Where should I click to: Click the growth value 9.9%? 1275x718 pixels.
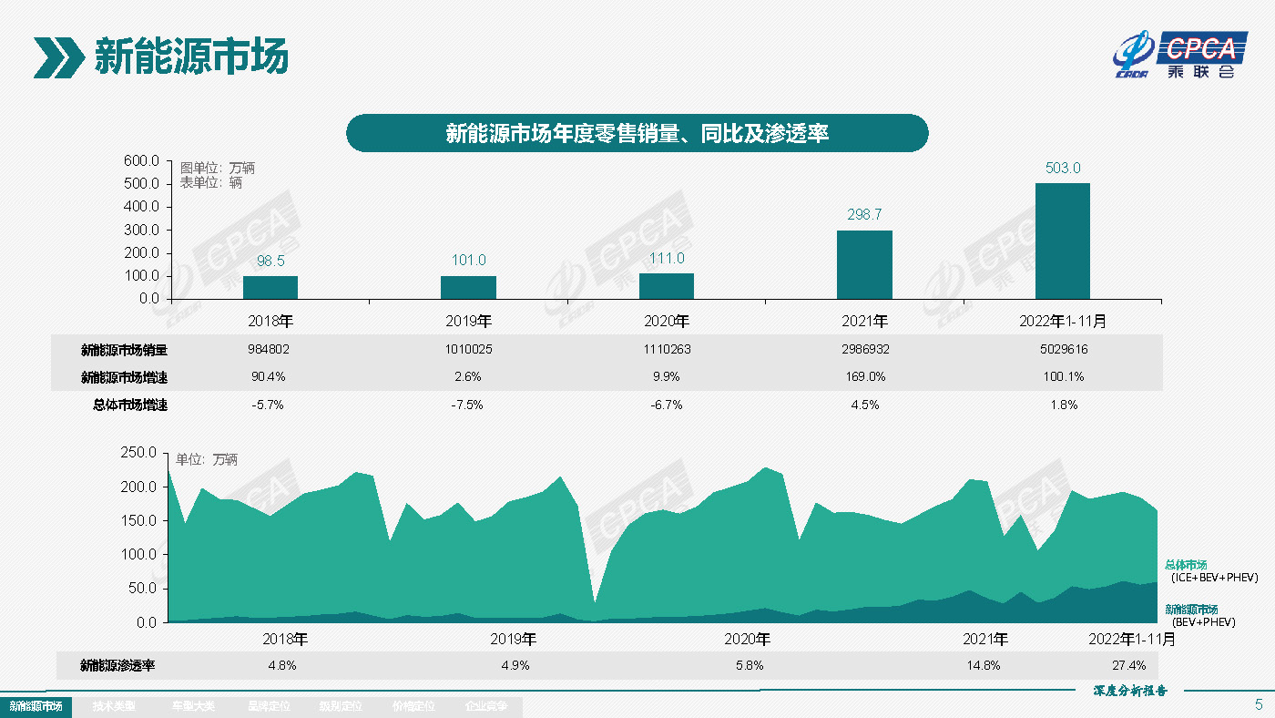(x=666, y=377)
